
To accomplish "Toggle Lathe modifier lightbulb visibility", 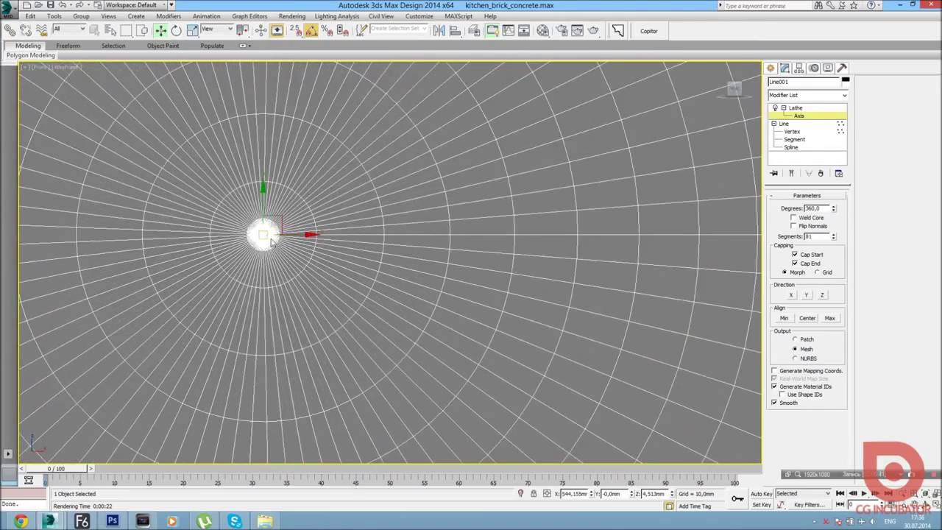I will click(775, 107).
